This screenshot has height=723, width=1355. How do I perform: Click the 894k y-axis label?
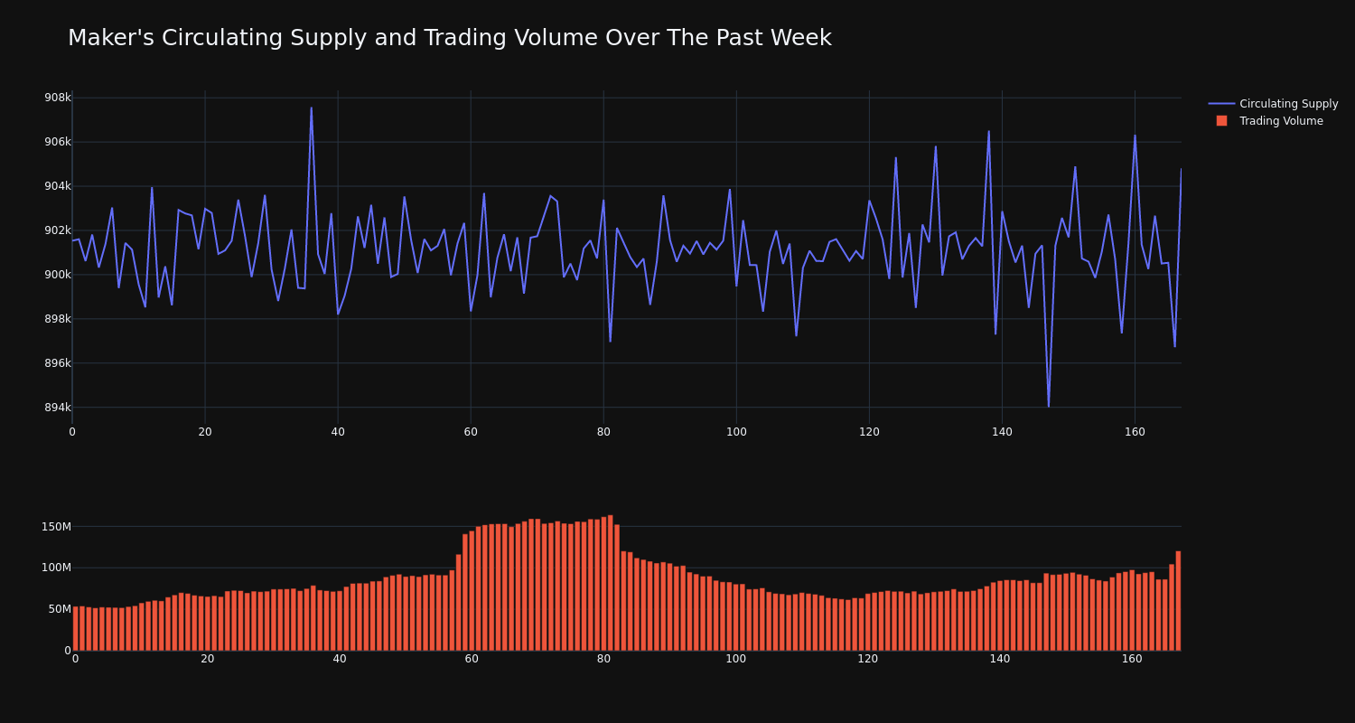[58, 408]
